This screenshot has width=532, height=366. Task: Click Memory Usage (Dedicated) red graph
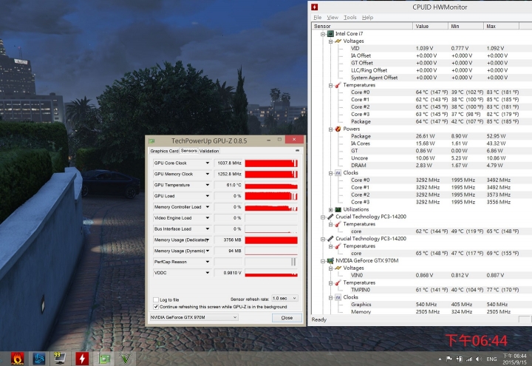tap(271, 240)
